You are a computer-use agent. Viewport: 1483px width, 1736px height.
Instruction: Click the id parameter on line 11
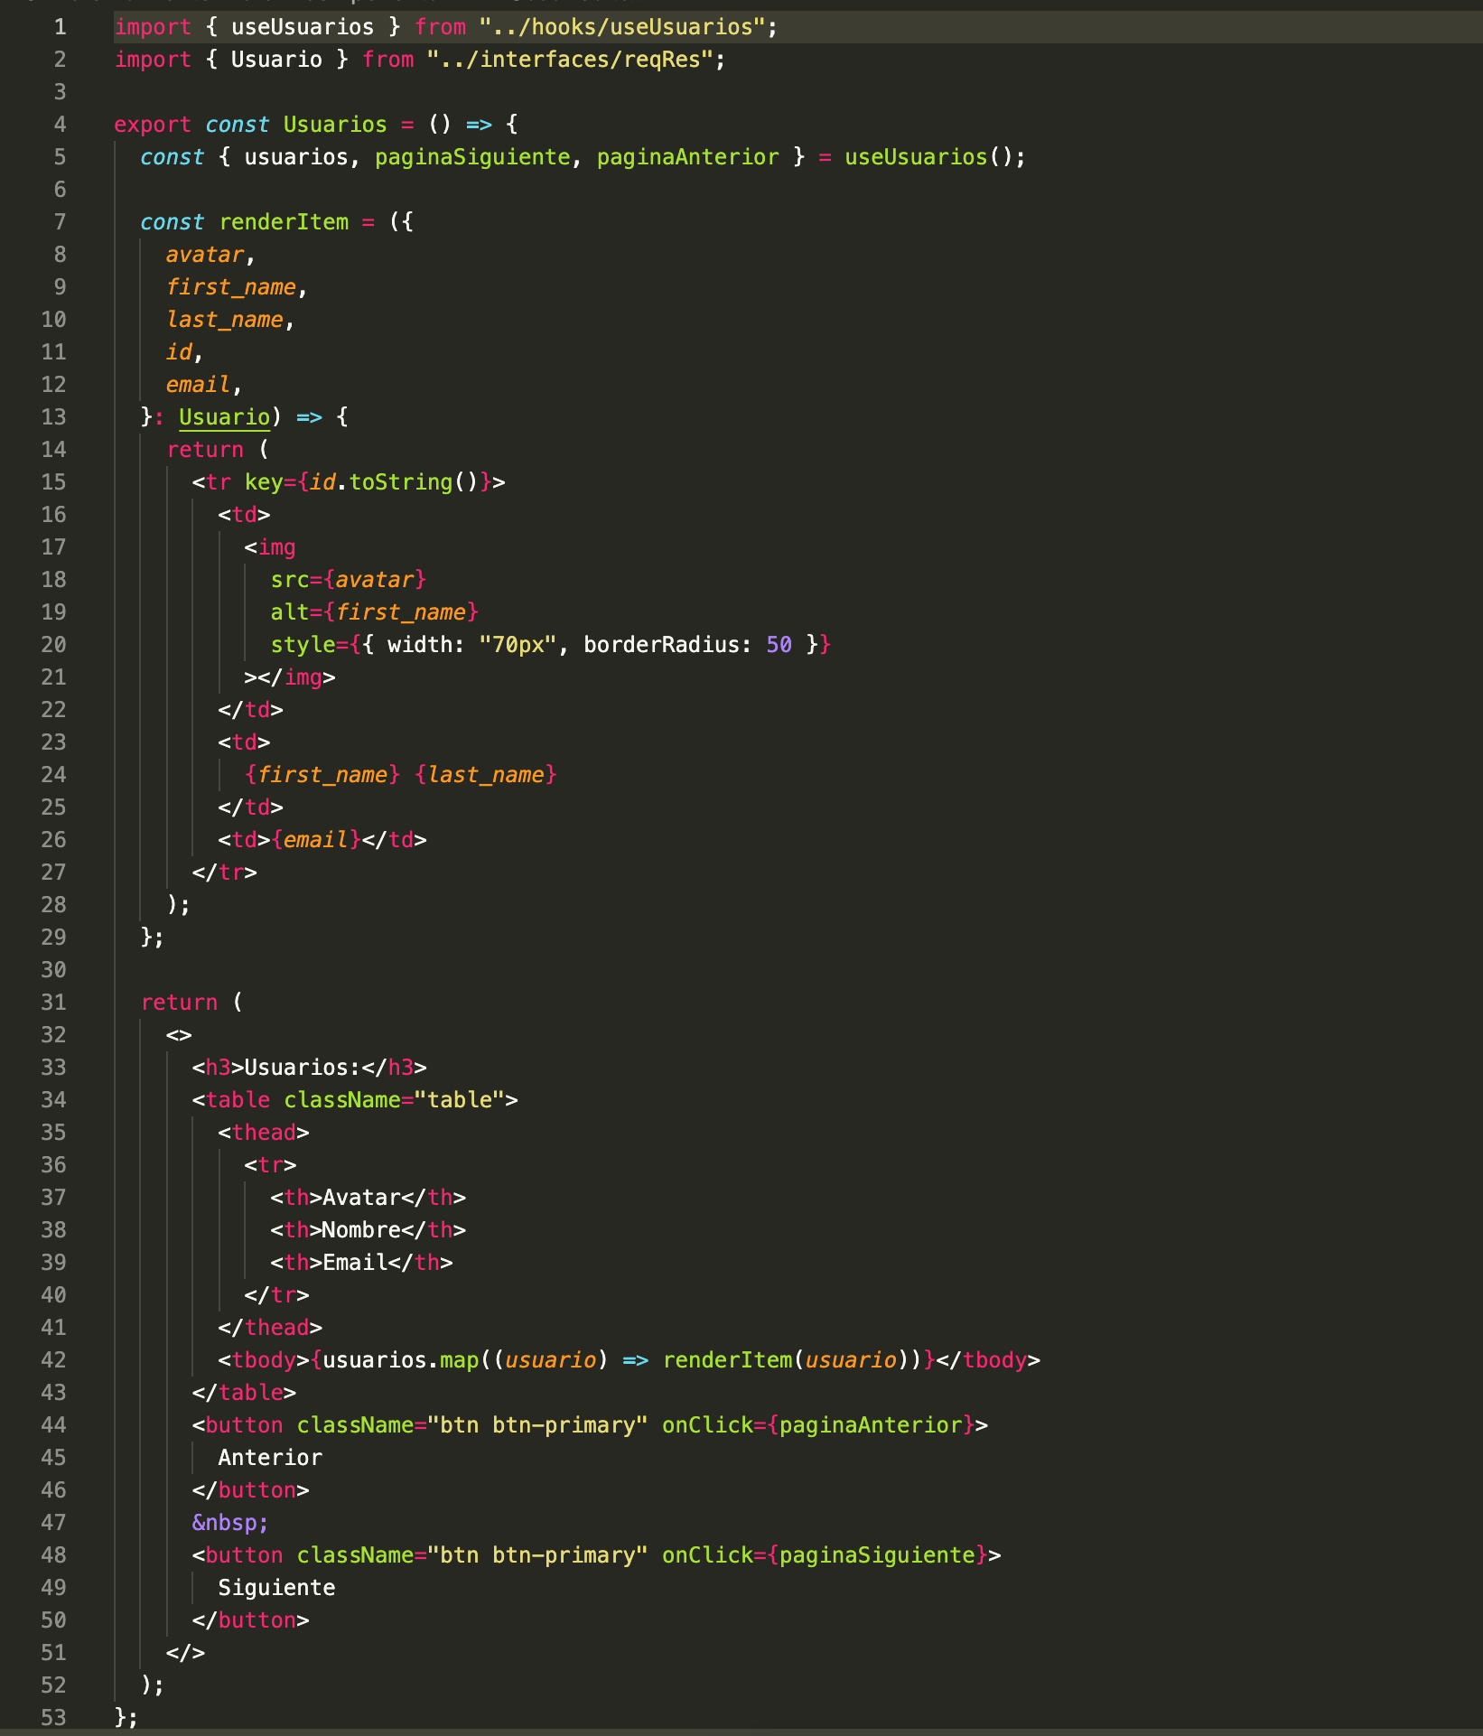click(179, 352)
